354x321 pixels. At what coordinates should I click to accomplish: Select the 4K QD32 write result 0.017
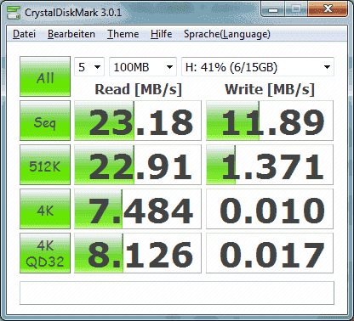[x=270, y=253]
